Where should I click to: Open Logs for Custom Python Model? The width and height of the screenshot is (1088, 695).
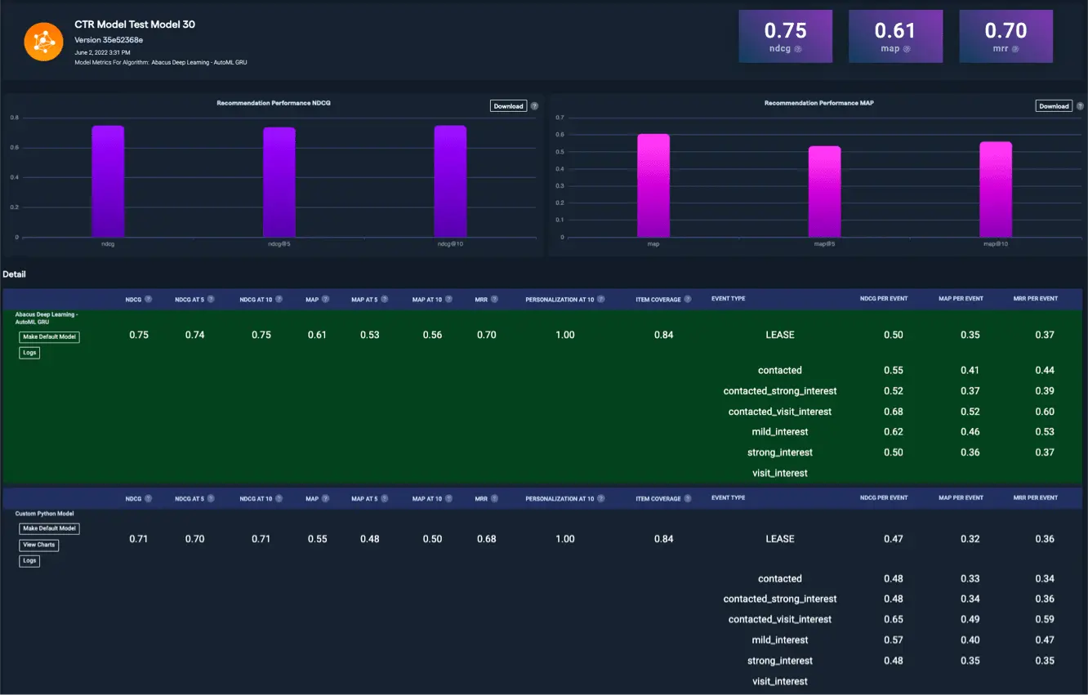click(x=29, y=561)
